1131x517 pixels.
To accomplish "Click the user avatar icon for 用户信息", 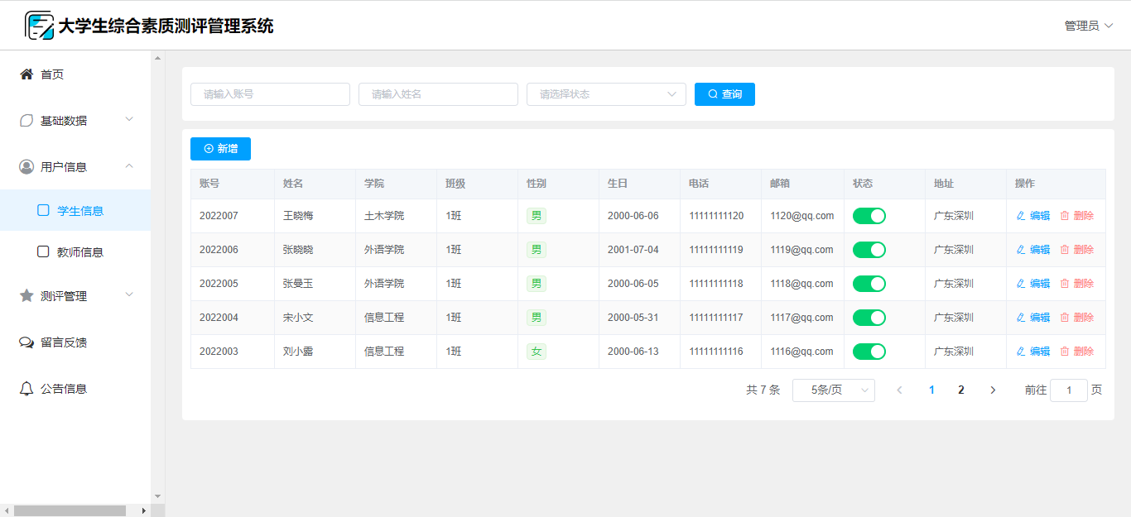I will [26, 167].
